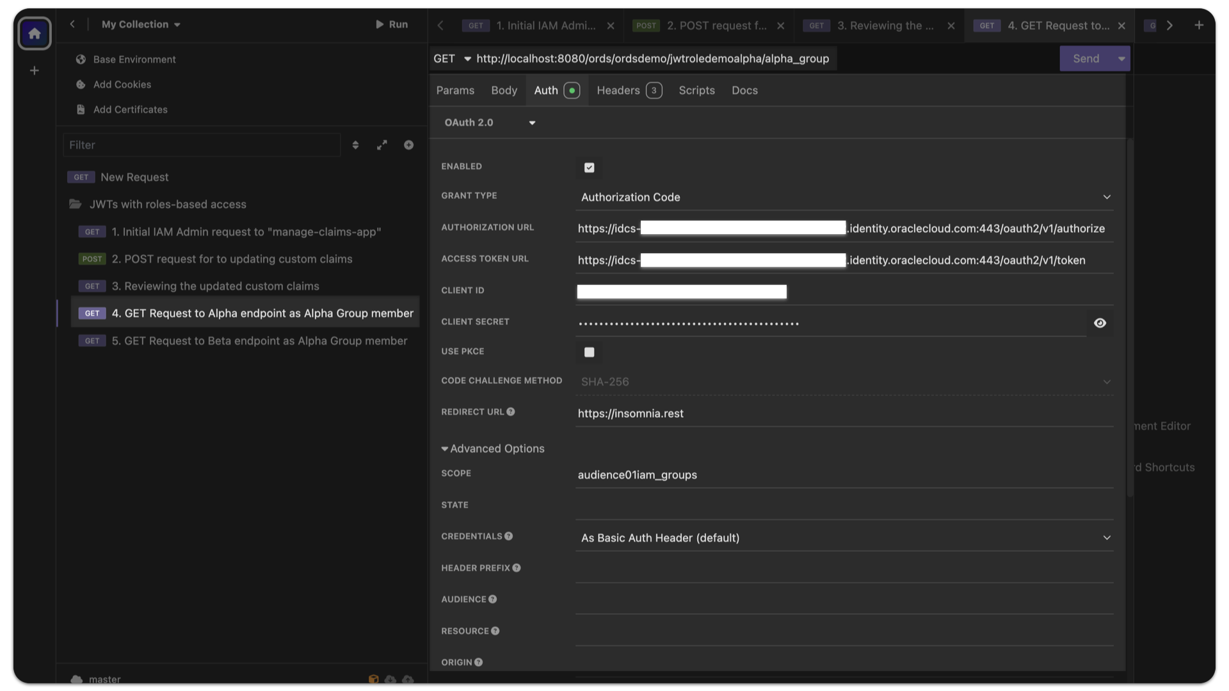
Task: Toggle the ENABLED checkbox for OAuth
Action: [x=589, y=168]
